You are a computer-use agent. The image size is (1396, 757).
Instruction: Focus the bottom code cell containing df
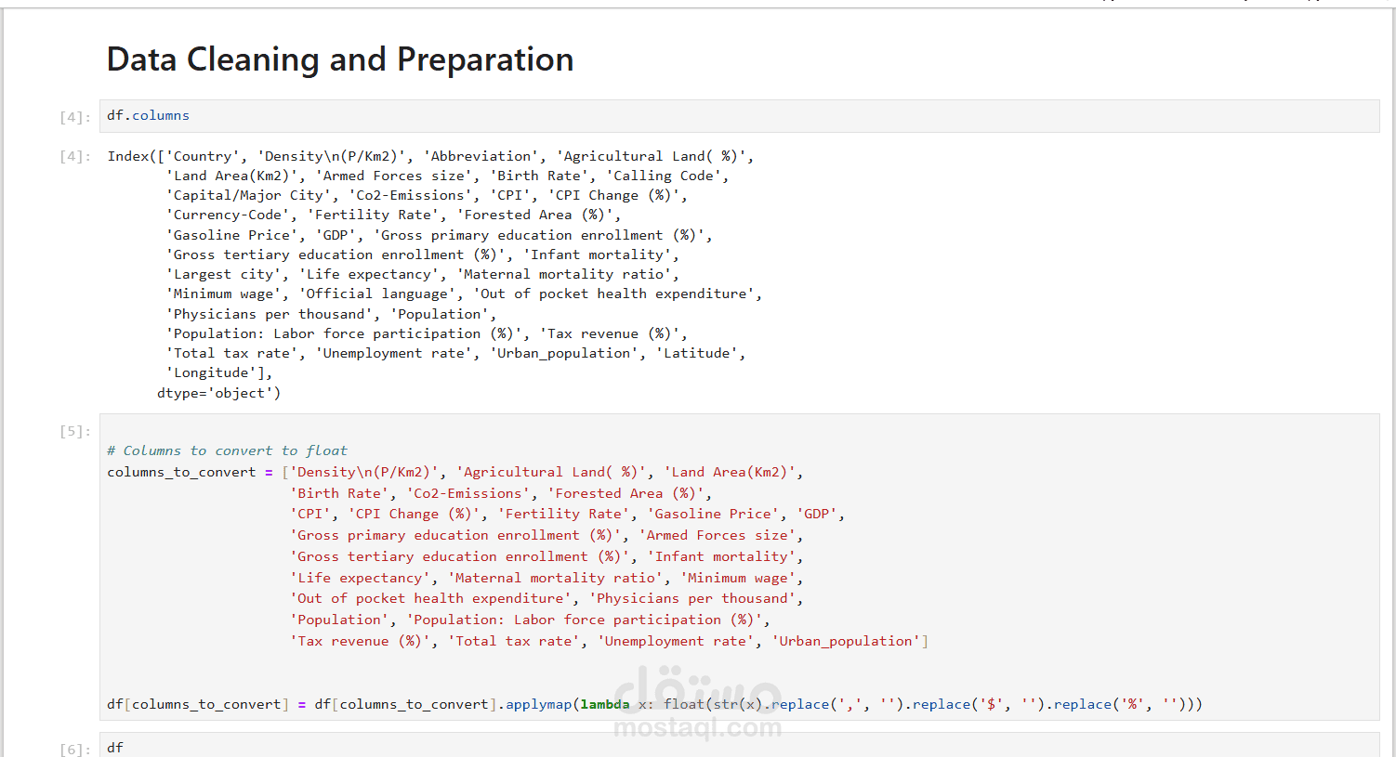(739, 746)
